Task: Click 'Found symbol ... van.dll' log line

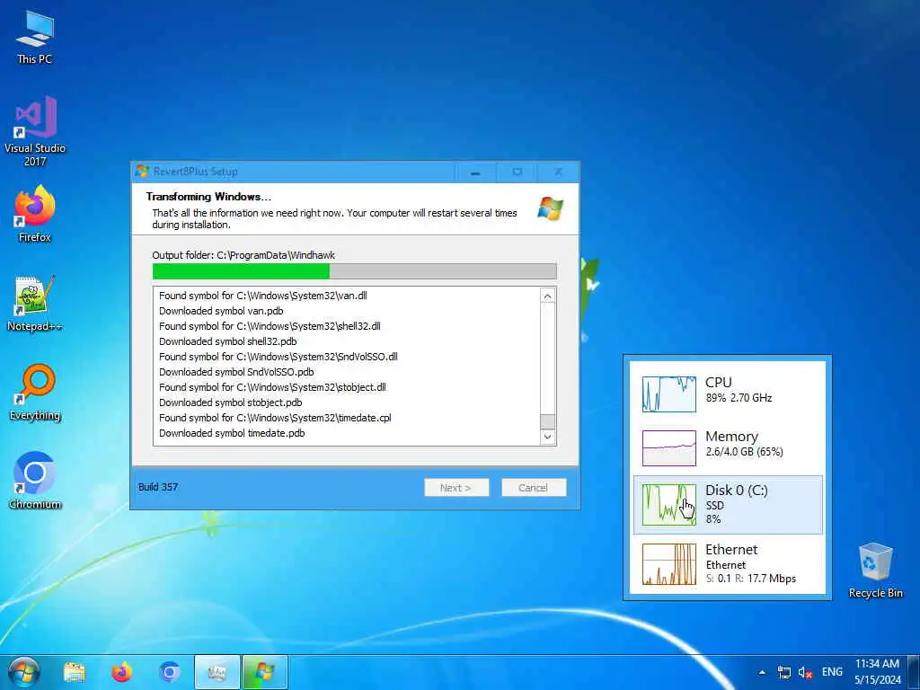Action: point(263,296)
